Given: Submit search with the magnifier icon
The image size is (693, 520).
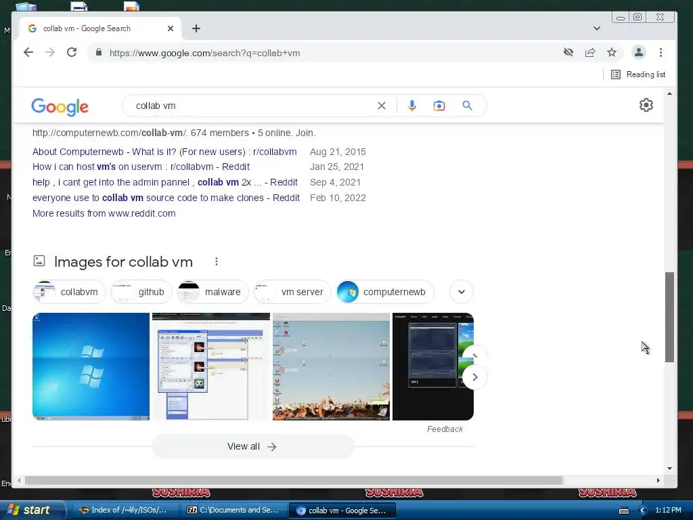Looking at the screenshot, I should (467, 106).
